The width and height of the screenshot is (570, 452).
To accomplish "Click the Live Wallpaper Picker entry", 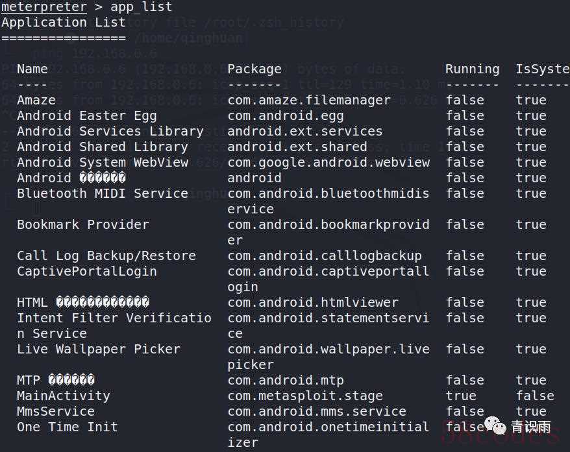I will [x=99, y=350].
